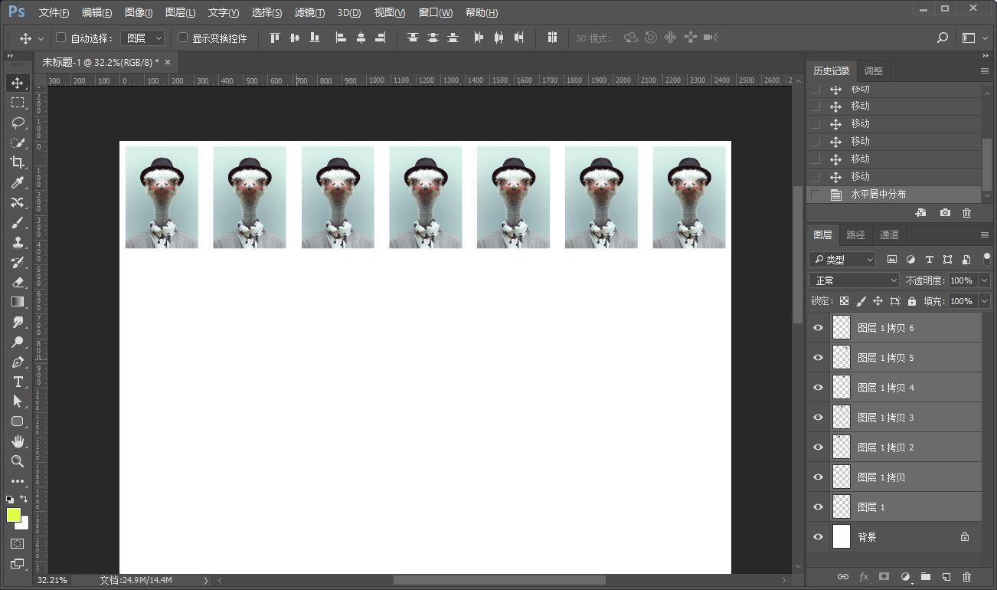Click distribute top edges icon

413,38
